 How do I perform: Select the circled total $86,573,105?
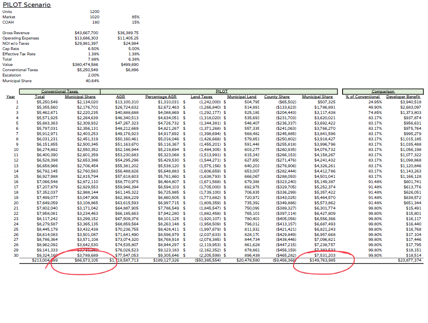[86, 260]
